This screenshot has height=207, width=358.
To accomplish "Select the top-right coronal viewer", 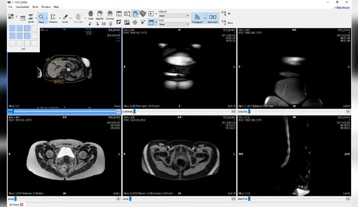I will click(x=294, y=68).
